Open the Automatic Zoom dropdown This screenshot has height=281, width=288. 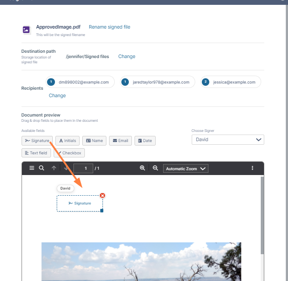(186, 168)
